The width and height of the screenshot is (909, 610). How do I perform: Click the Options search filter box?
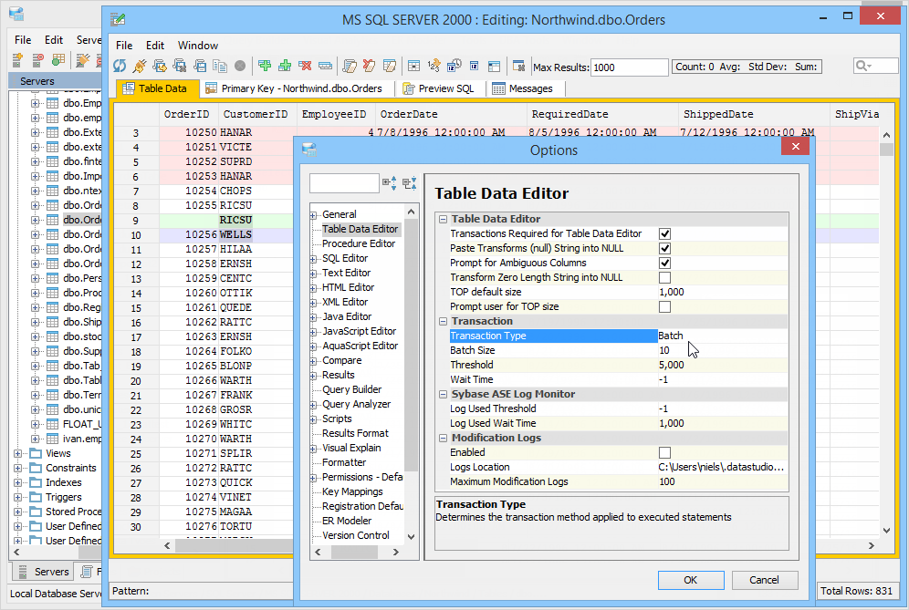(344, 183)
